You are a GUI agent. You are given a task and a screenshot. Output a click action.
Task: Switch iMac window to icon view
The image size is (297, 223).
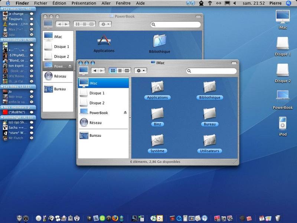click(x=113, y=71)
